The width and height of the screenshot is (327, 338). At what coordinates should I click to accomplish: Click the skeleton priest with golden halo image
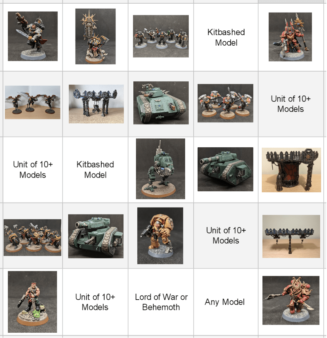click(95, 36)
